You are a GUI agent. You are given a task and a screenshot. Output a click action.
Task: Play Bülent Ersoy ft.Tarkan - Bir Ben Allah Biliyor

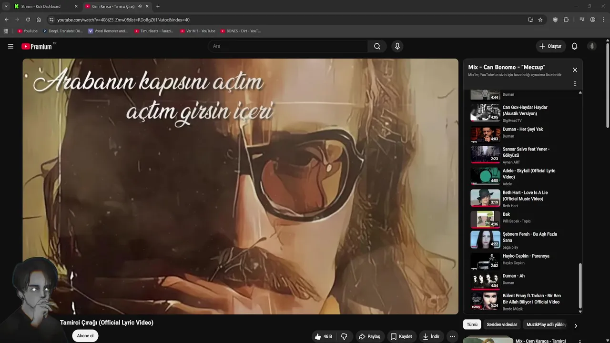(522, 302)
